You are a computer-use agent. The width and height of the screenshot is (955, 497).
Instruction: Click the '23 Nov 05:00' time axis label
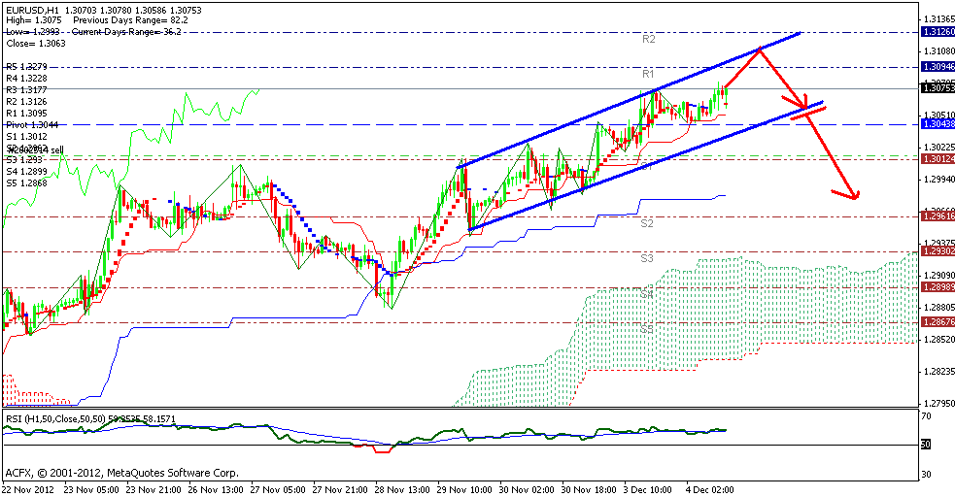tap(90, 489)
